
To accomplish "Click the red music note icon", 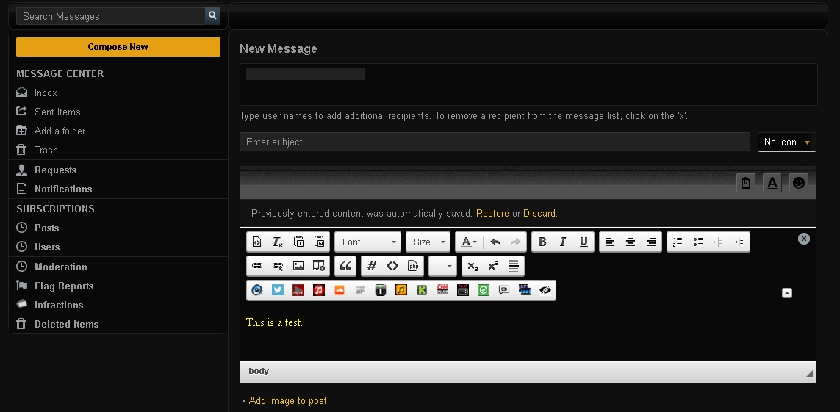I will click(319, 290).
